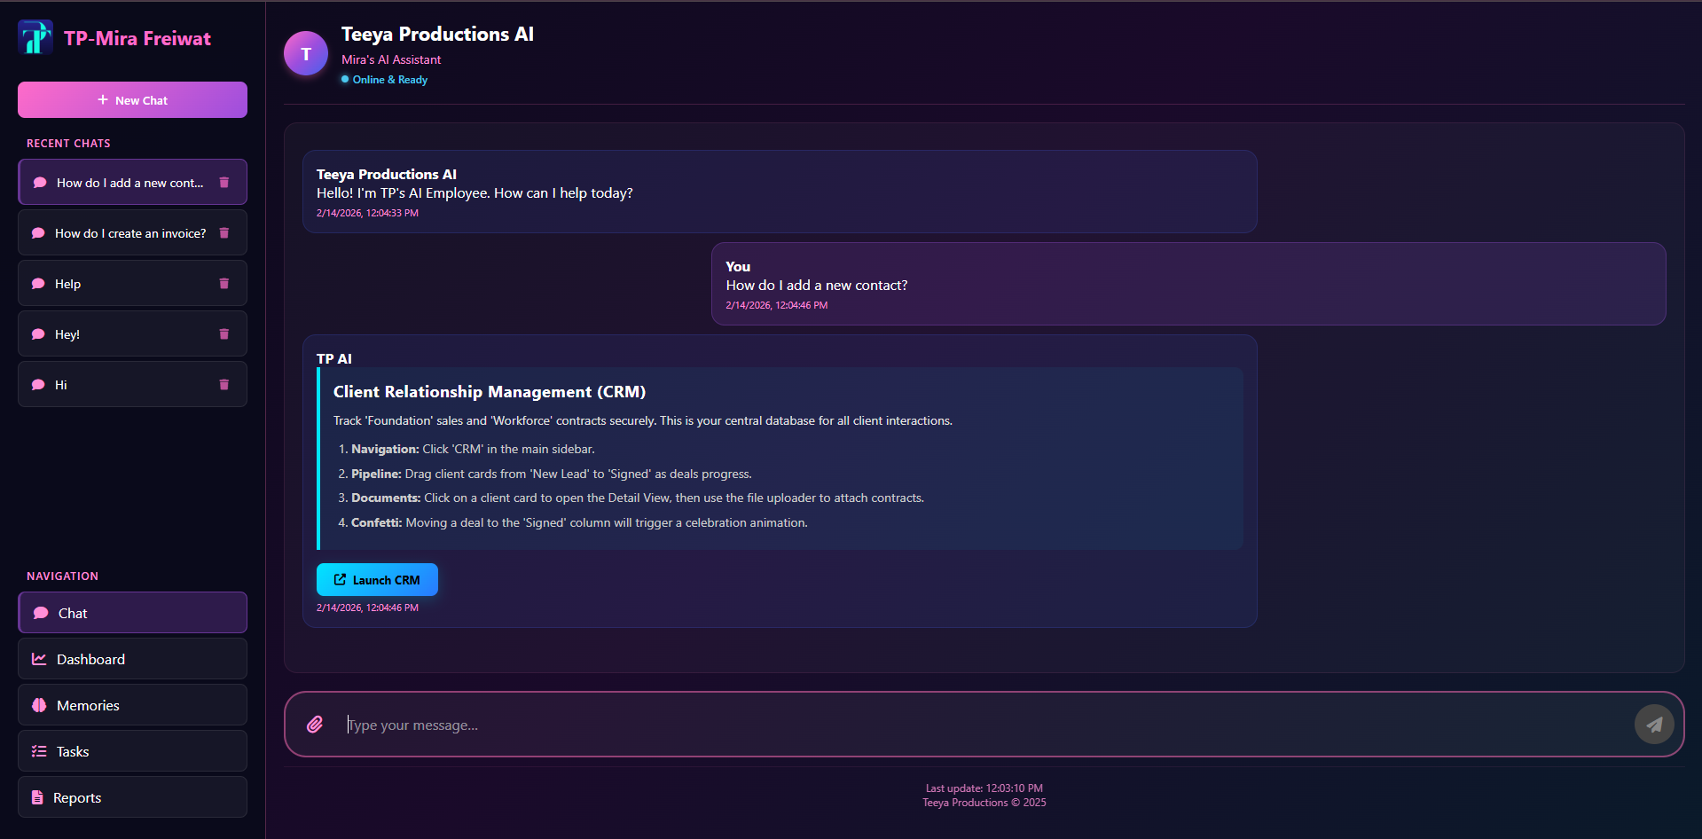The height and width of the screenshot is (839, 1702).
Task: Click inside the message input field
Action: pos(621,725)
